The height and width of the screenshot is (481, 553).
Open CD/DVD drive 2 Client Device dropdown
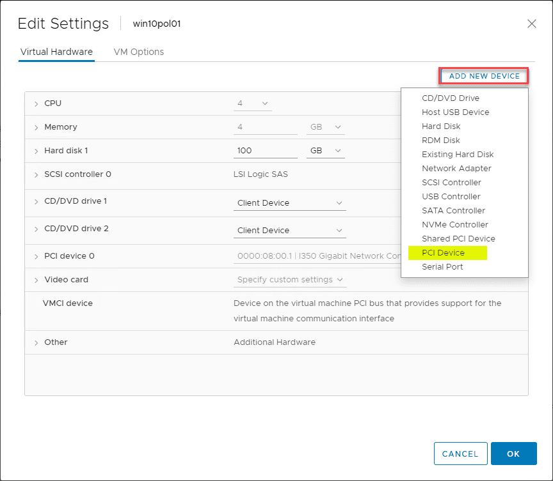click(x=290, y=231)
